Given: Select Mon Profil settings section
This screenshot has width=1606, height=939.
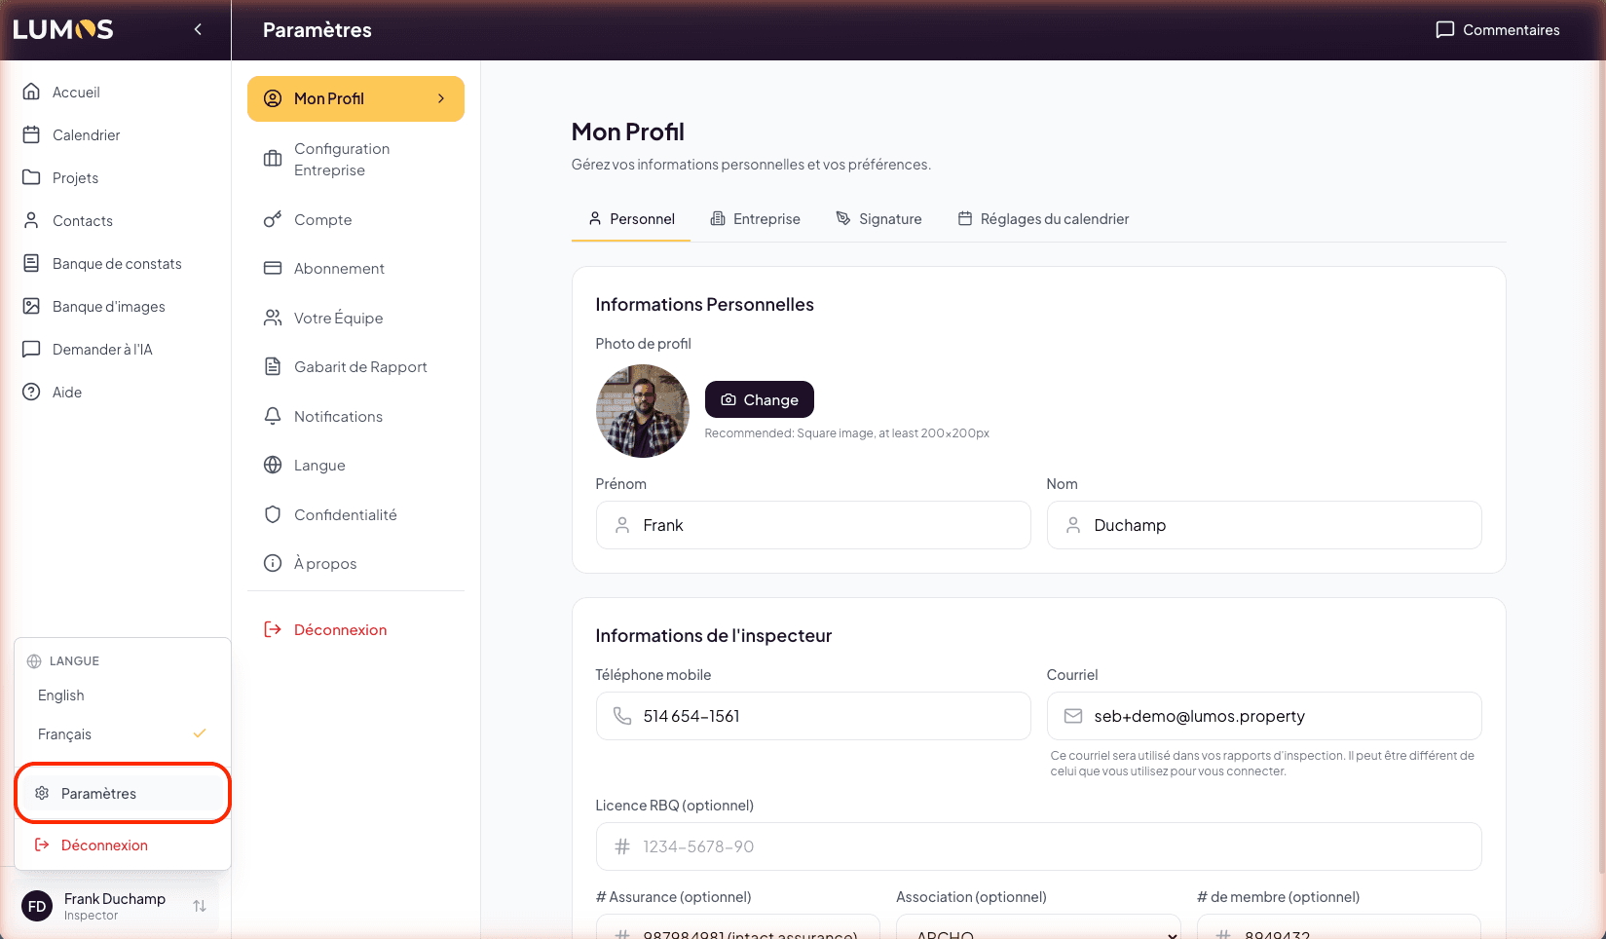Looking at the screenshot, I should point(355,98).
